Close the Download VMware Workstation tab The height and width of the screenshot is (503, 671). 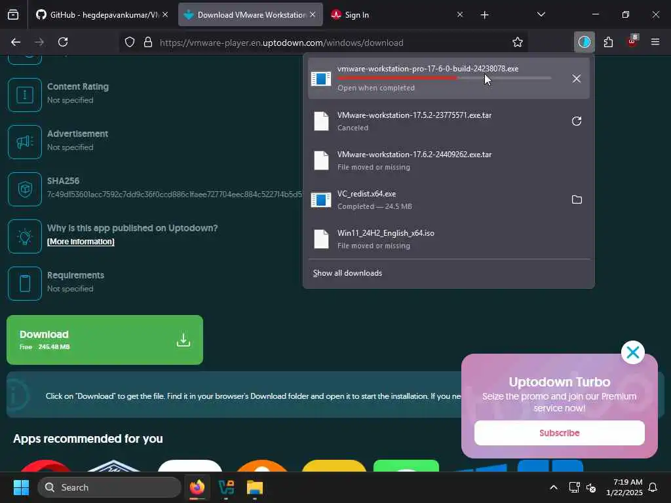coord(313,14)
